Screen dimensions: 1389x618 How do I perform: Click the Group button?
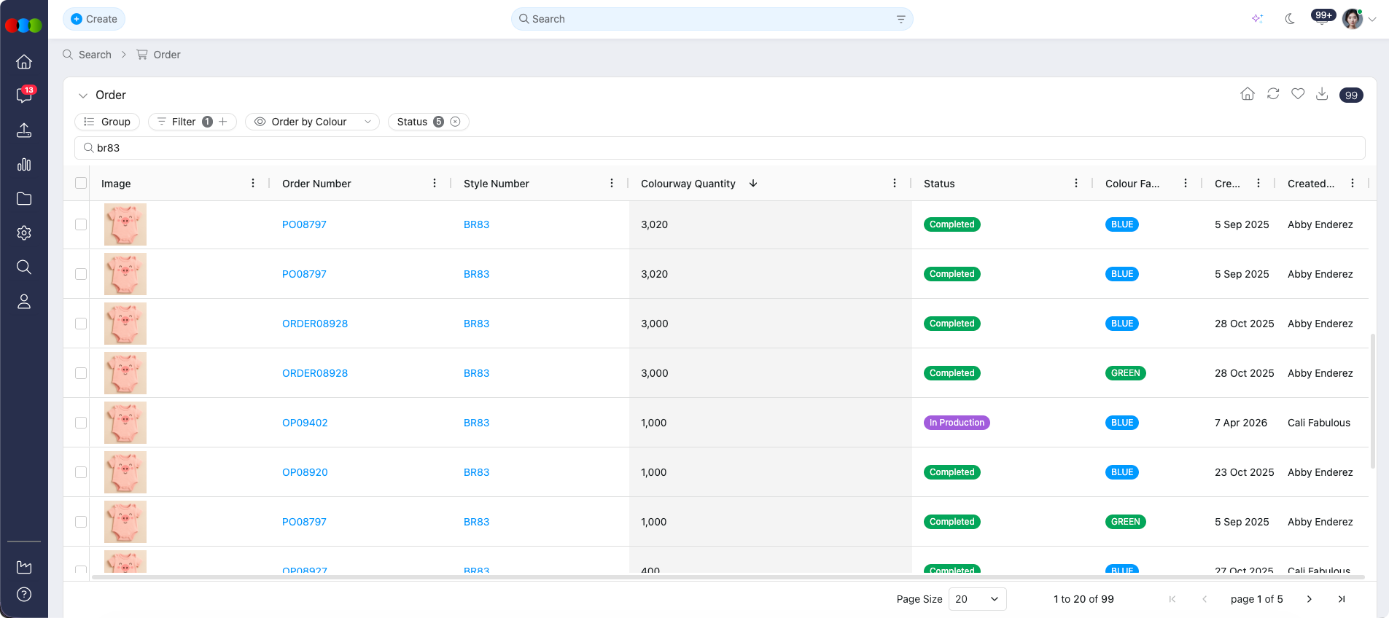pos(107,122)
